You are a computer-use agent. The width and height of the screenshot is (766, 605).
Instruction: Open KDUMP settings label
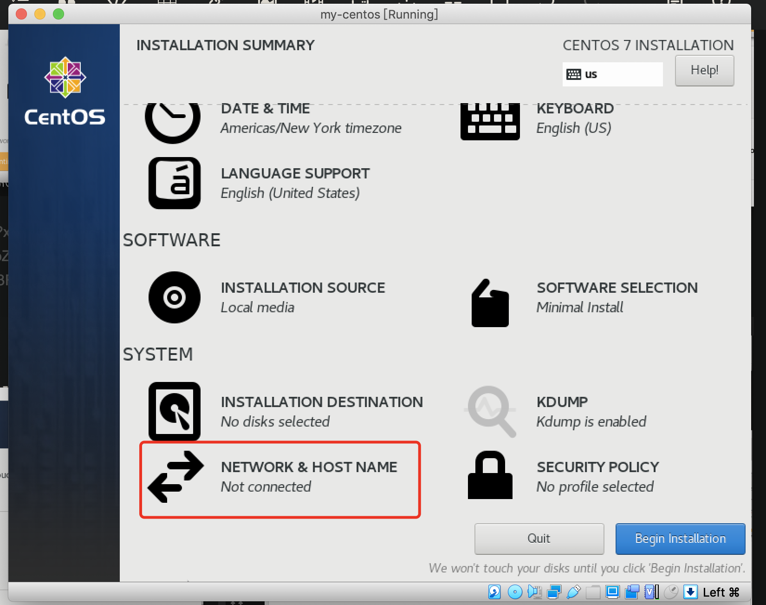(x=562, y=402)
